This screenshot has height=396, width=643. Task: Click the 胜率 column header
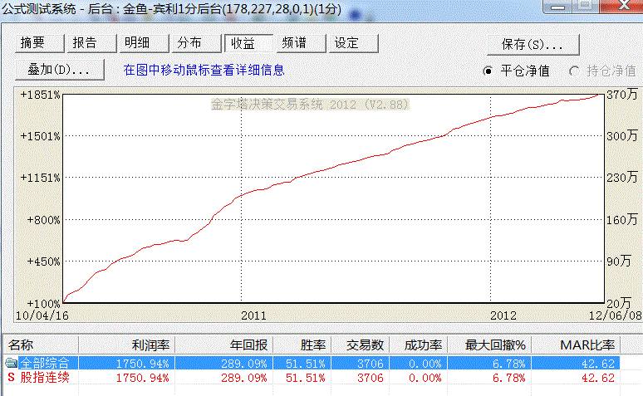pos(302,345)
